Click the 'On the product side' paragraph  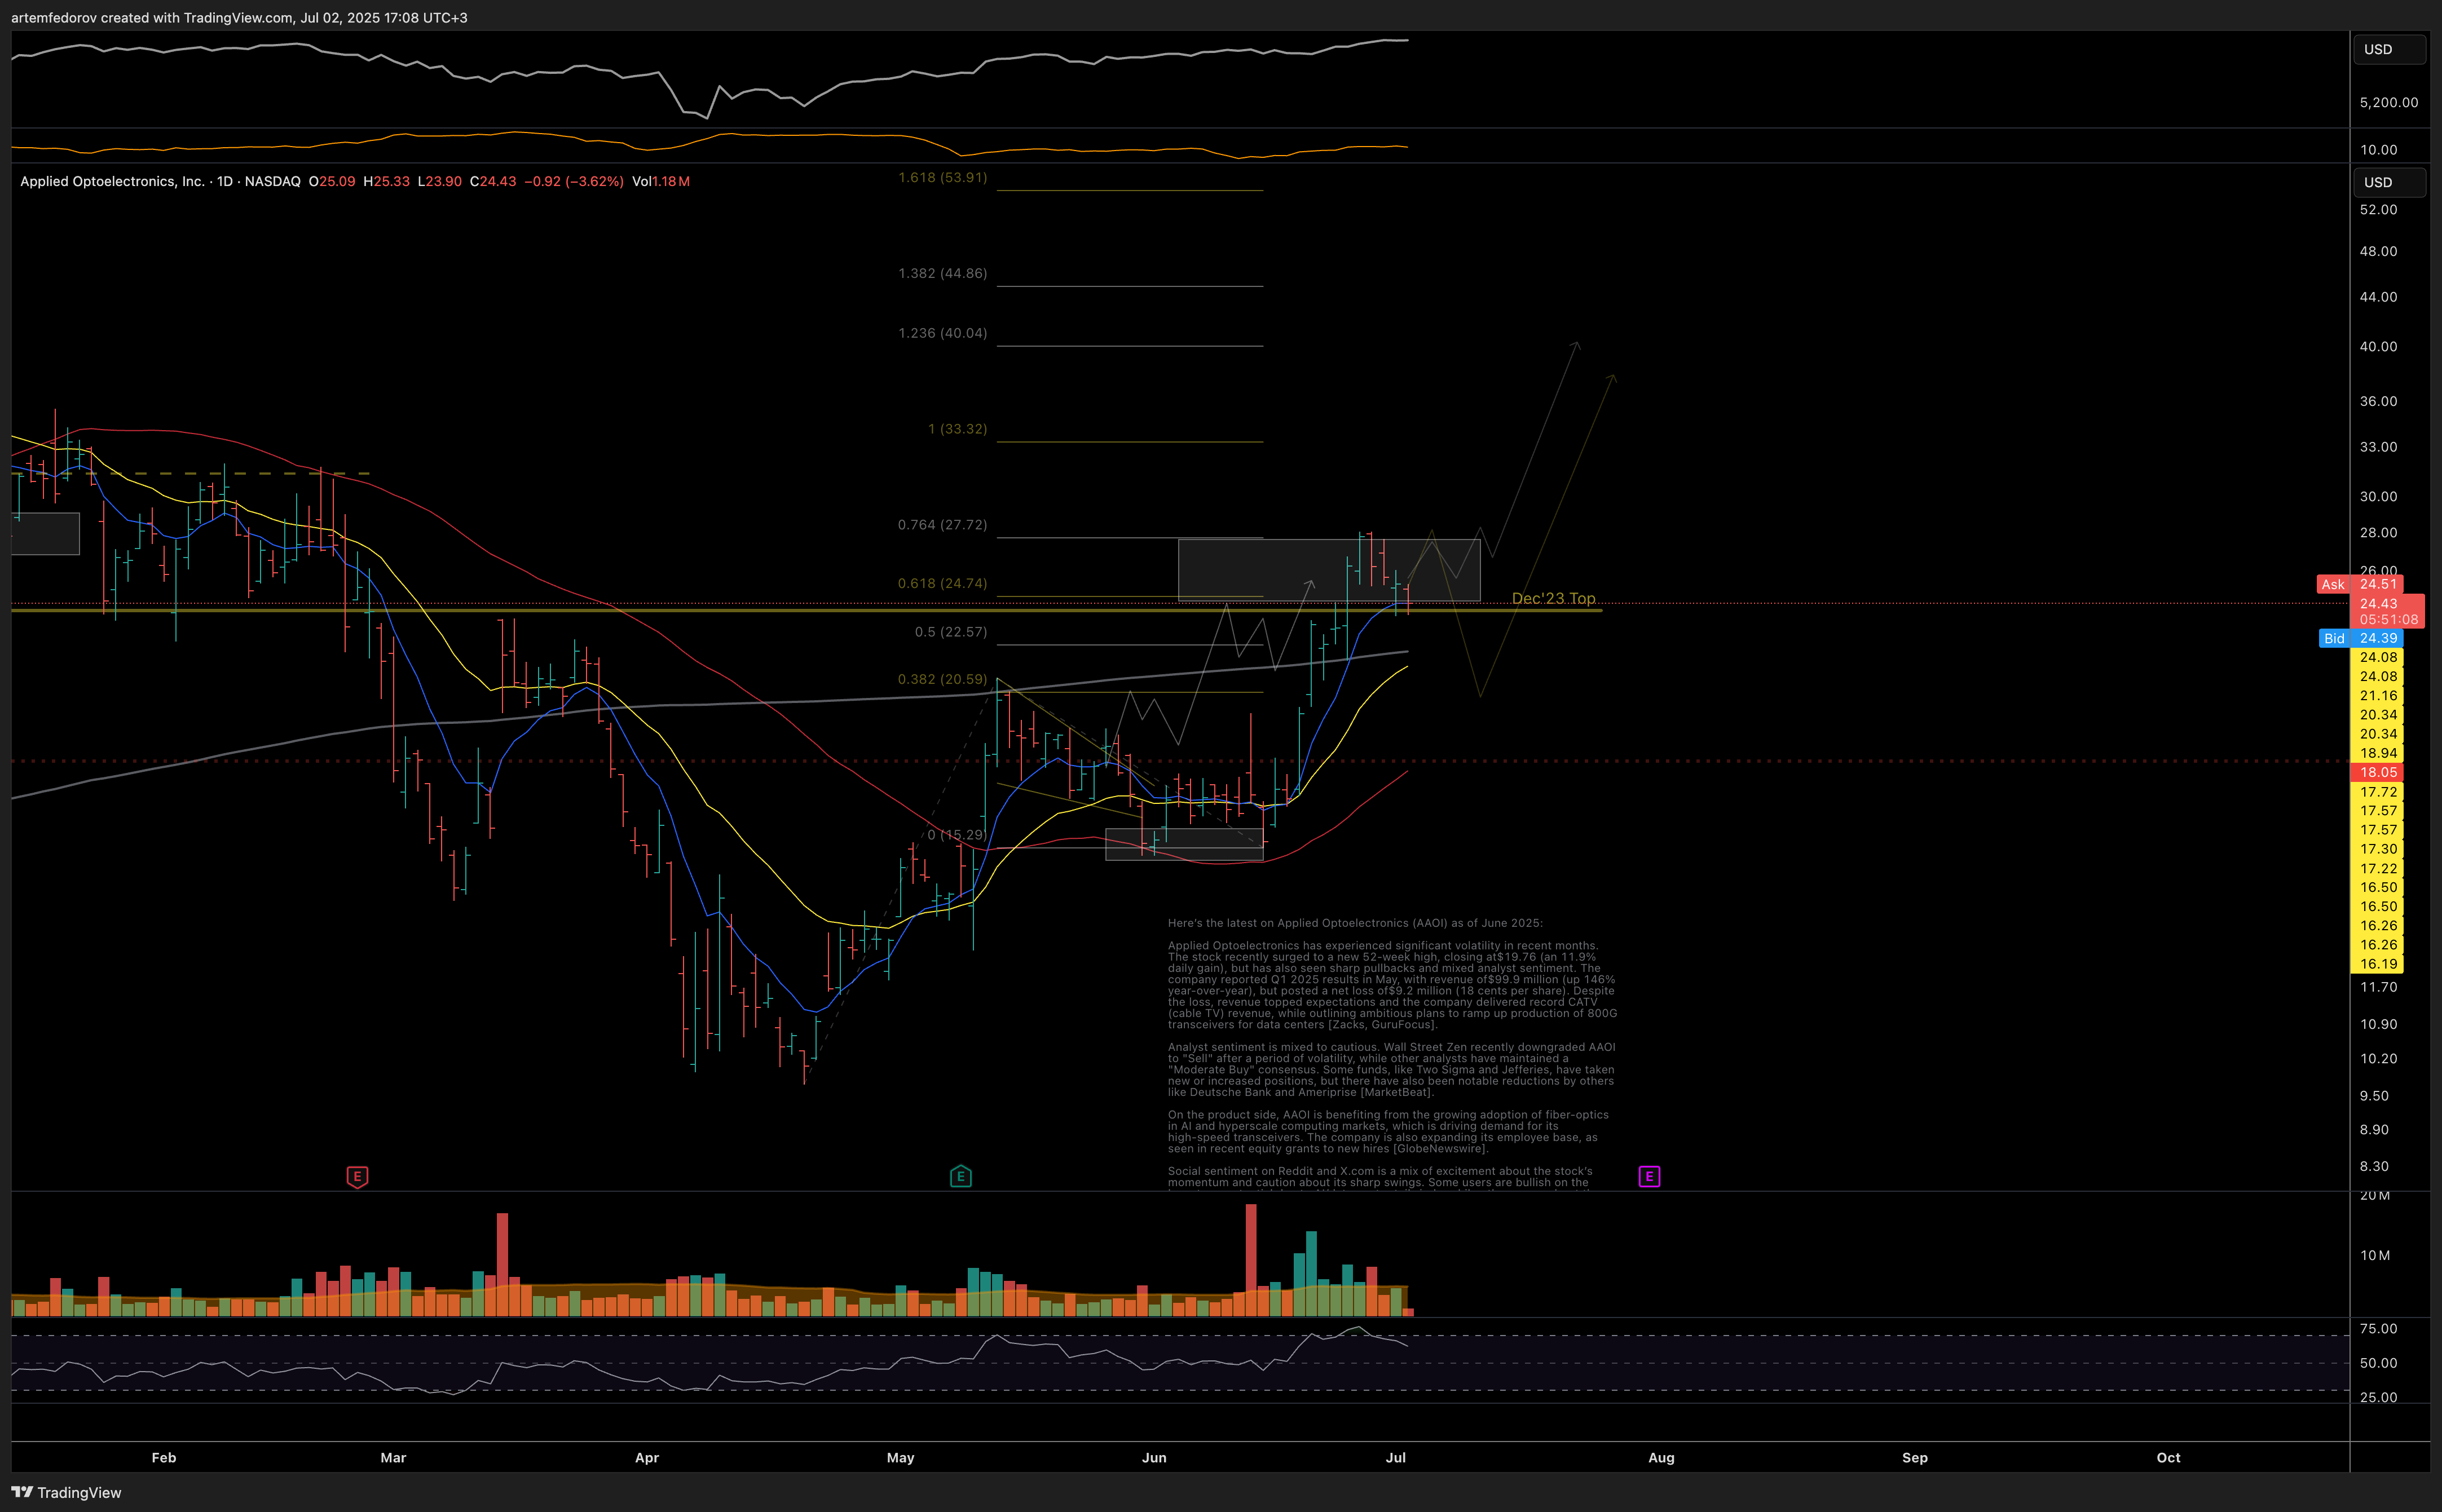coord(1388,1132)
